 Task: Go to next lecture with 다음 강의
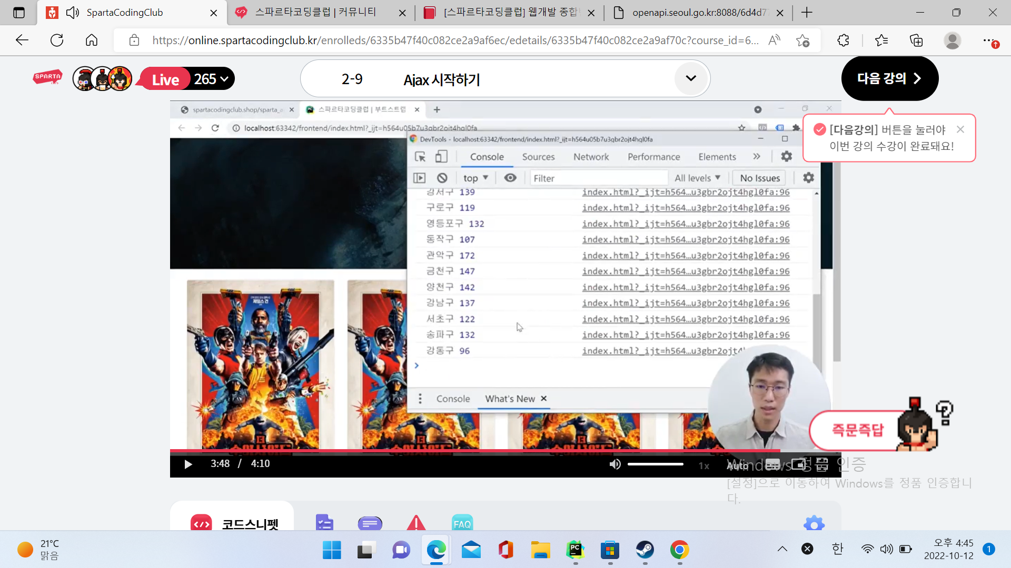click(x=890, y=78)
